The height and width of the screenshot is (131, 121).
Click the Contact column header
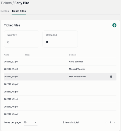73,55
